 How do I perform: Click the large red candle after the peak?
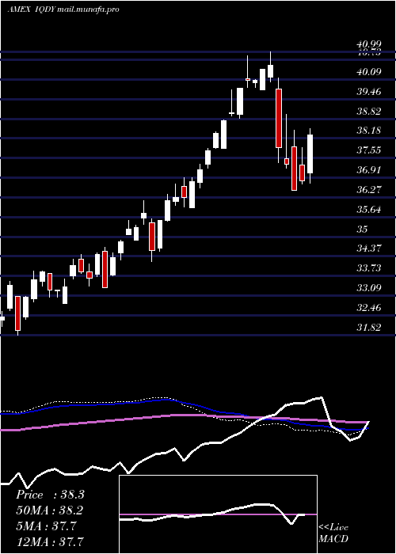coord(279,119)
